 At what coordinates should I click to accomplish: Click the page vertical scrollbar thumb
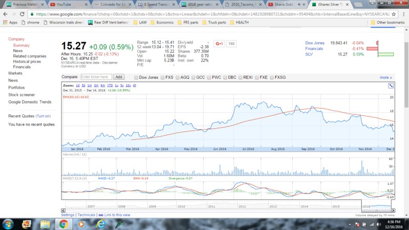[406, 74]
